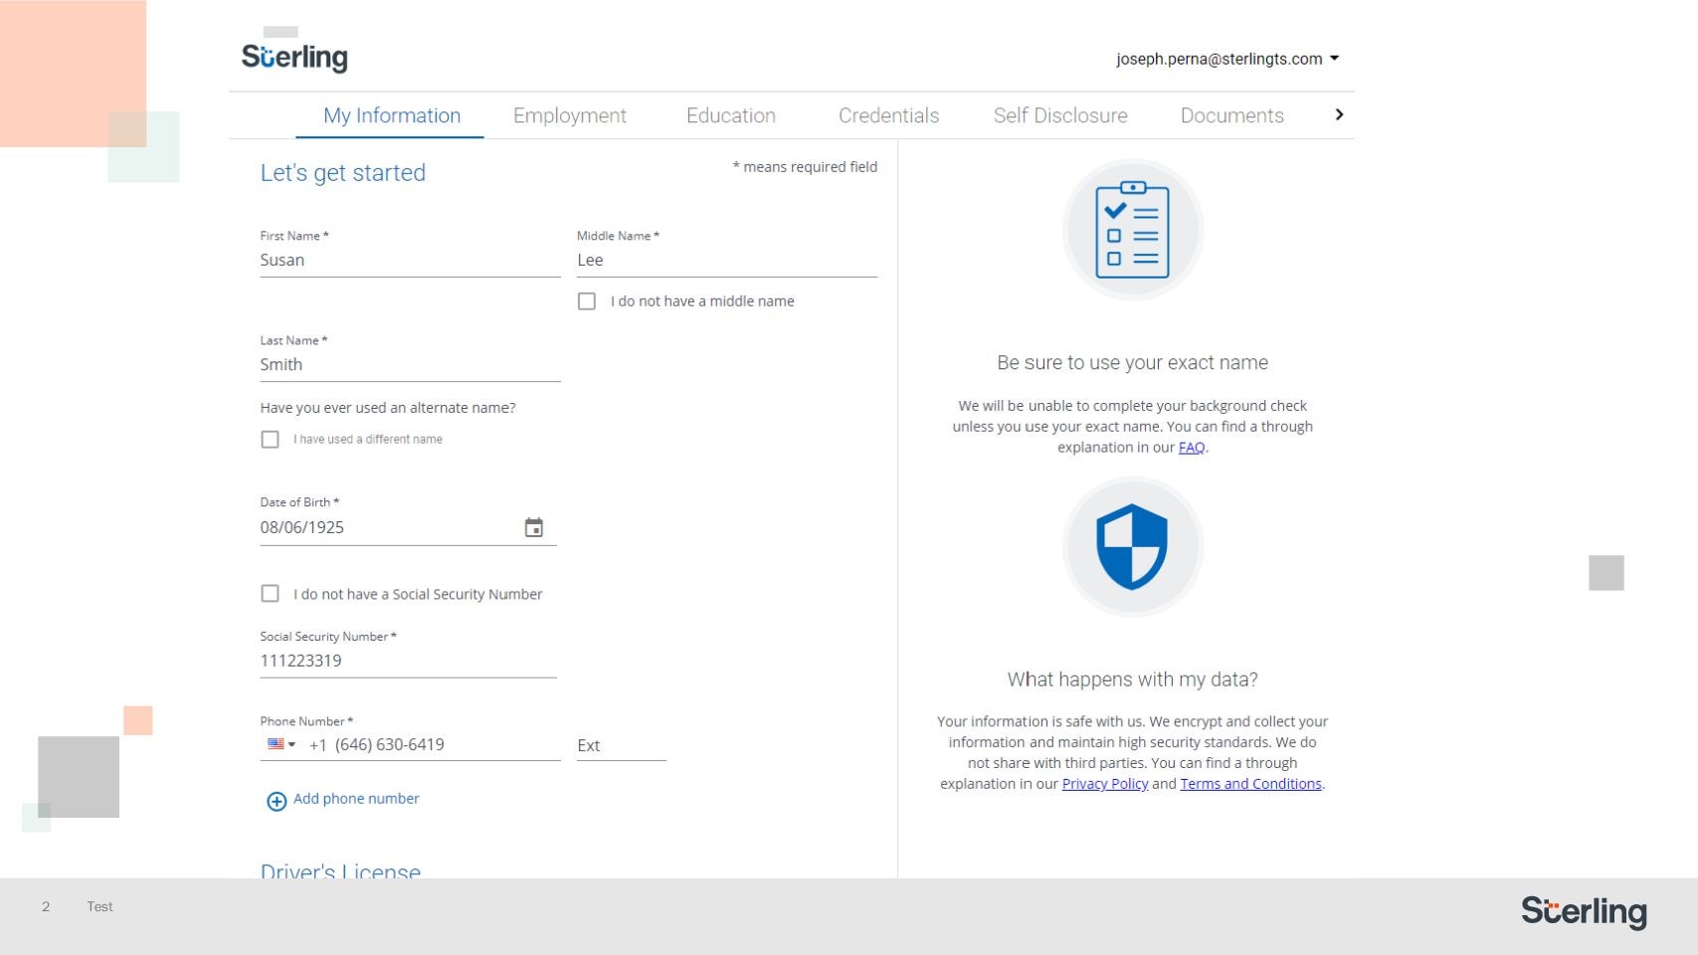1698x955 pixels.
Task: Click the Middle Name field containing Lee
Action: [727, 261]
